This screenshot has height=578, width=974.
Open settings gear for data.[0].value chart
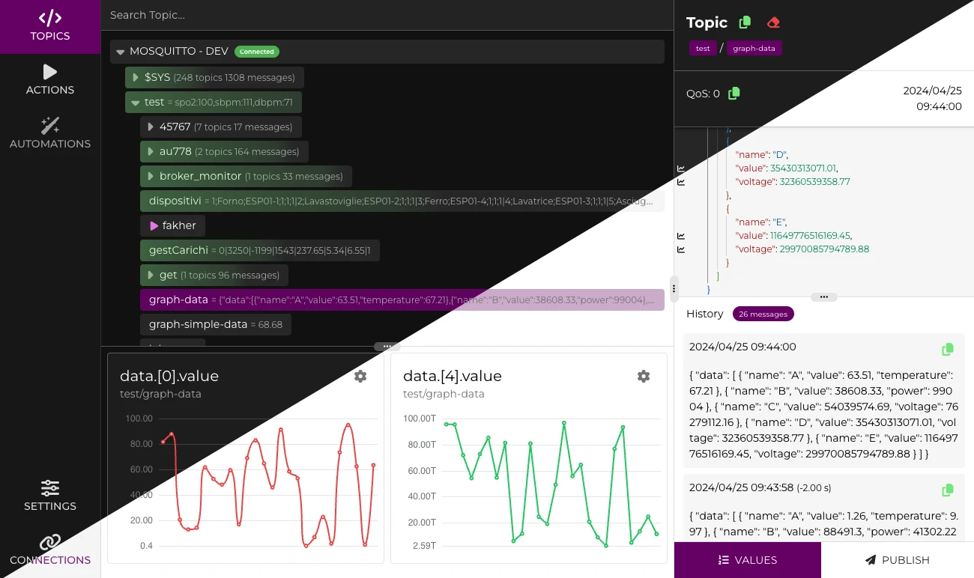pyautogui.click(x=360, y=376)
